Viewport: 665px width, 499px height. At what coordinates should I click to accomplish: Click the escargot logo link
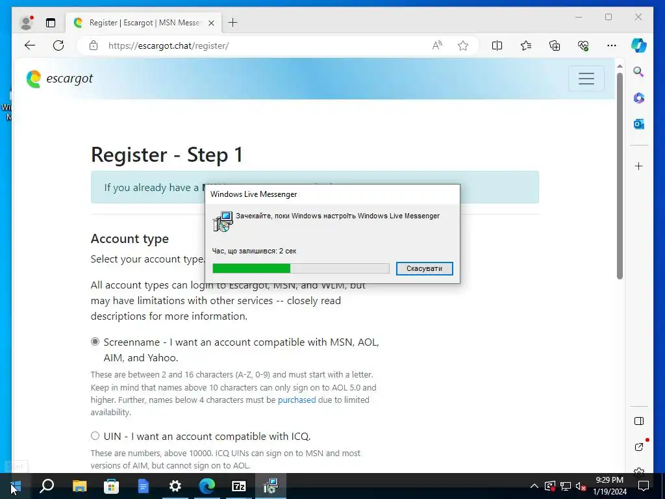point(59,79)
